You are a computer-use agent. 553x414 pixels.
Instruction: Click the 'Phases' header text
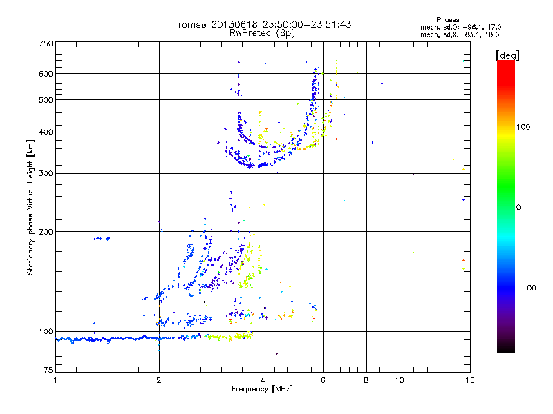447,20
